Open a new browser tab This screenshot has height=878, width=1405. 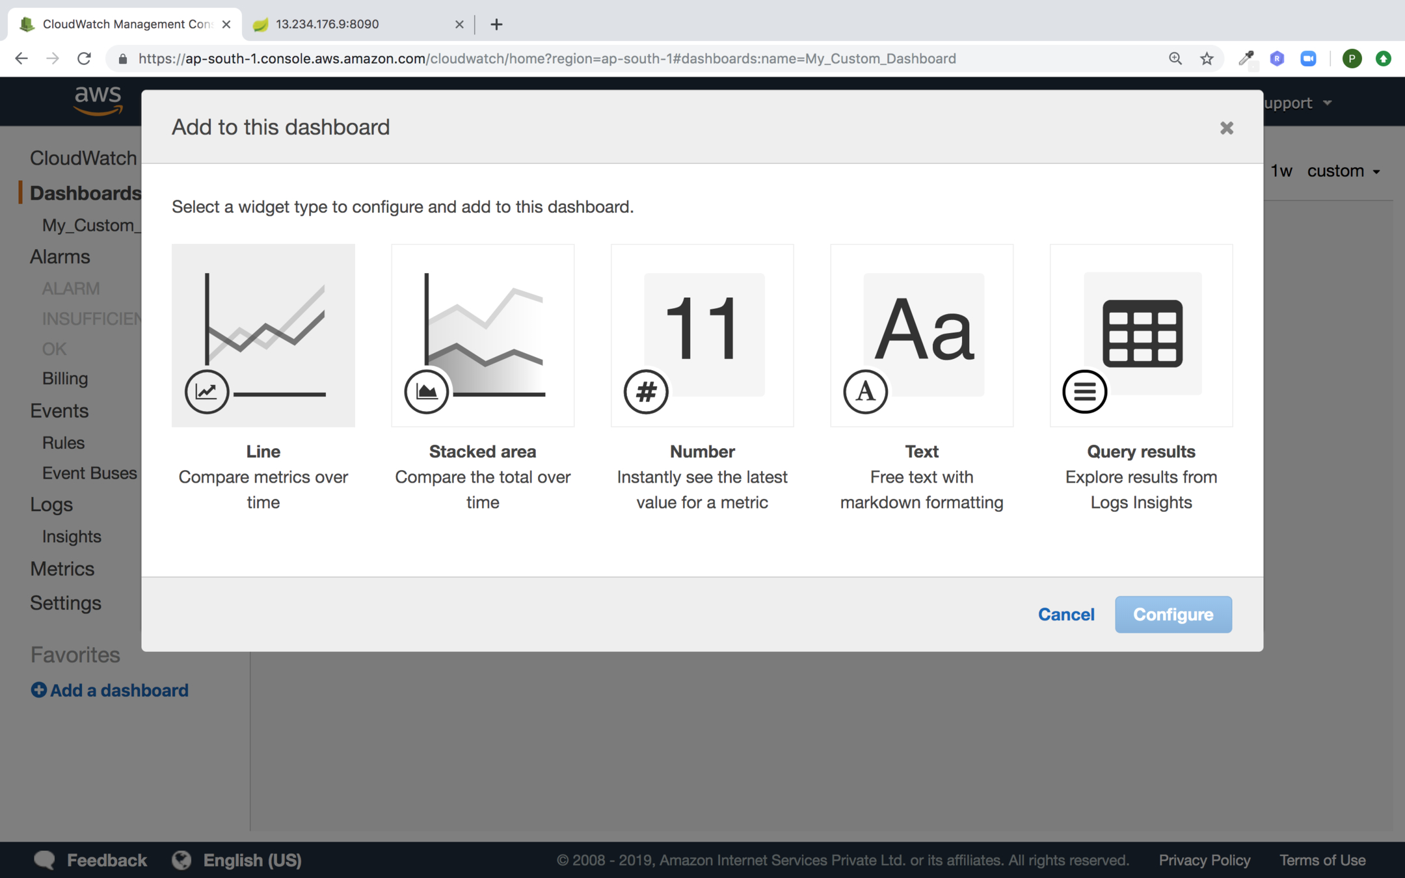496,24
